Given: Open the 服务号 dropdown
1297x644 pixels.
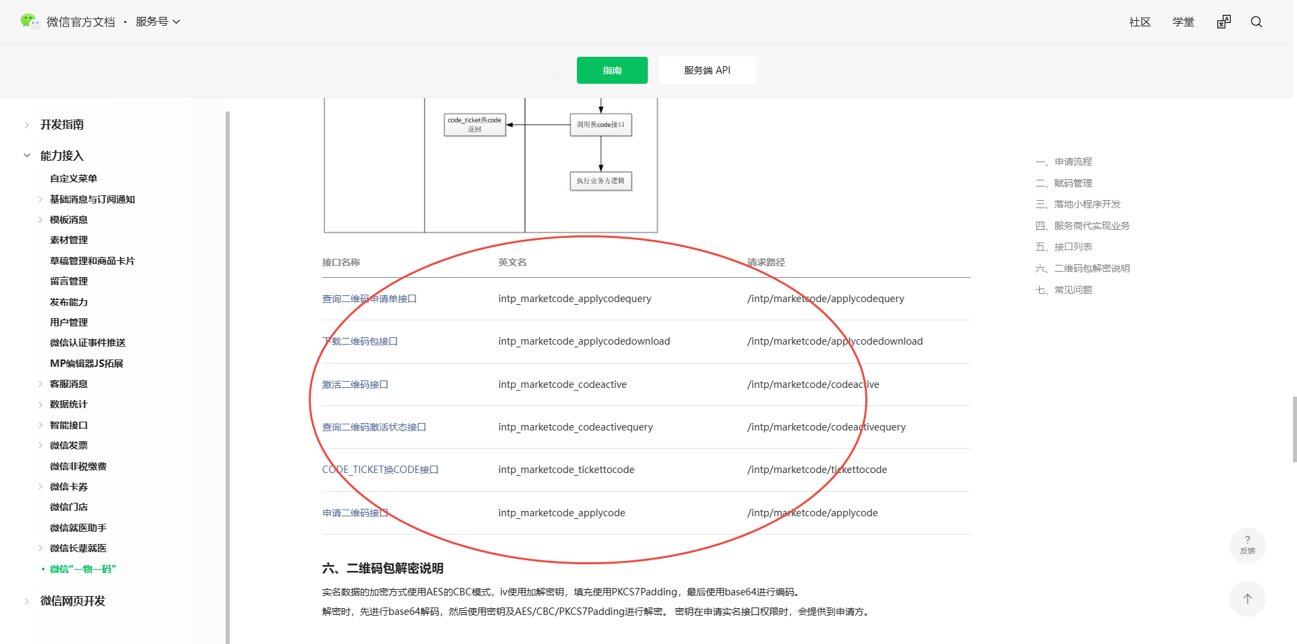Looking at the screenshot, I should pos(158,22).
